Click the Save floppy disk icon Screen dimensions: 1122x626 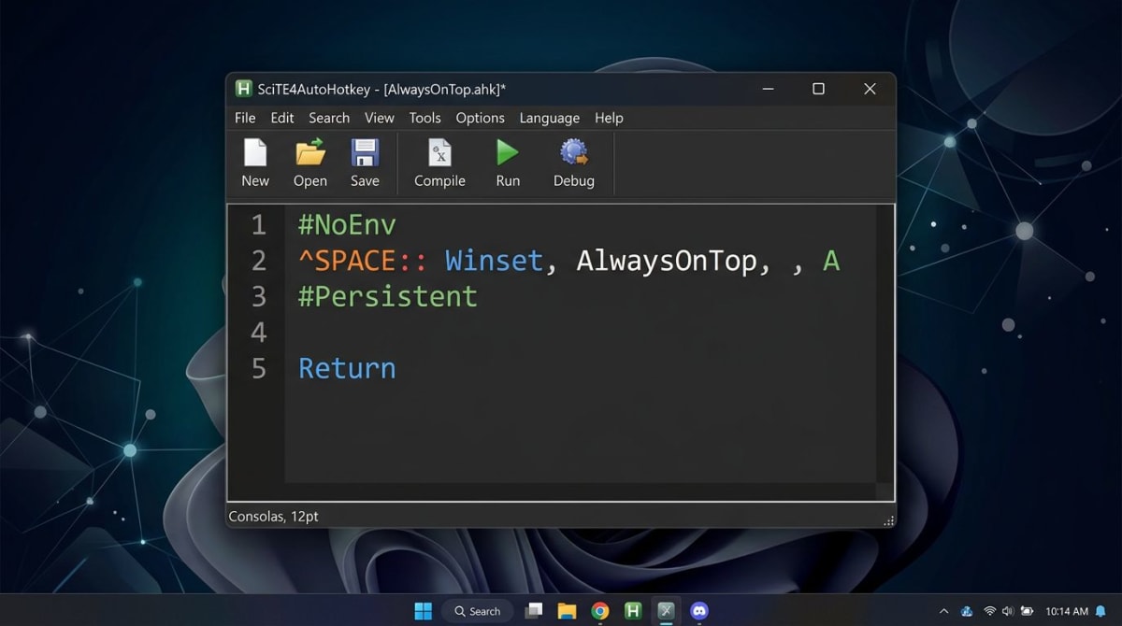(x=365, y=152)
